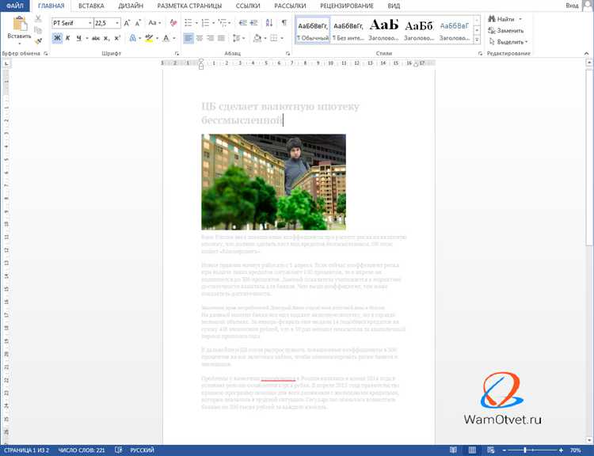Click the Sort (A-Z) icon
Screen dimensions: 594x456
pyautogui.click(x=269, y=23)
